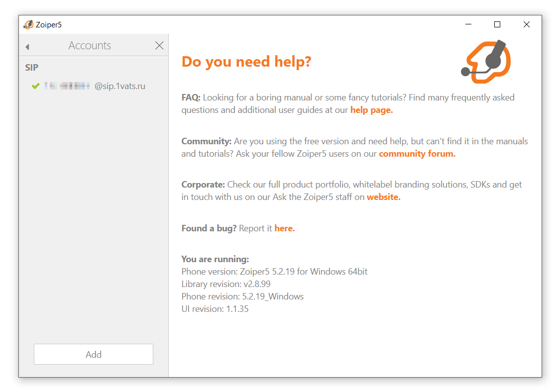Click the orange Zoiper headset logo

486,62
